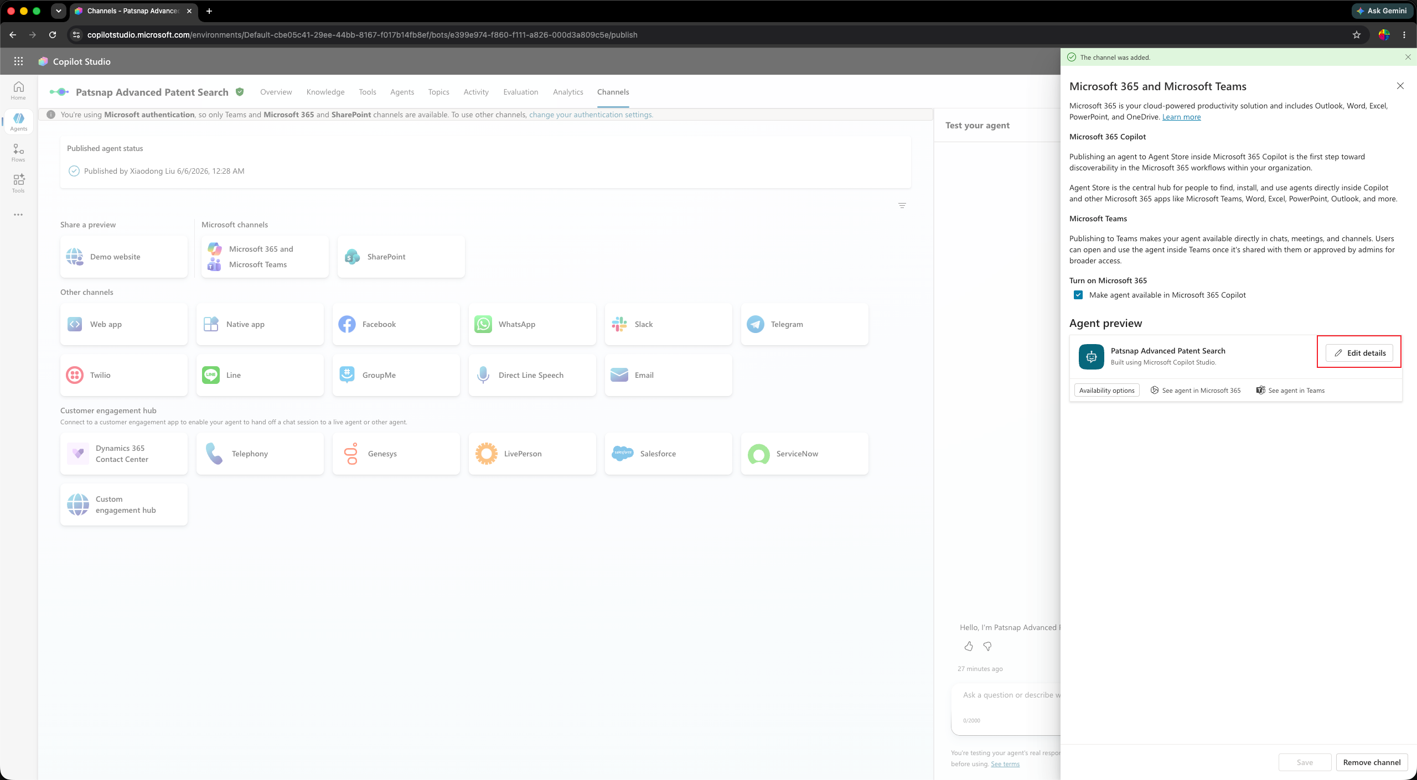
Task: Click See agent in Microsoft 365
Action: 1196,391
